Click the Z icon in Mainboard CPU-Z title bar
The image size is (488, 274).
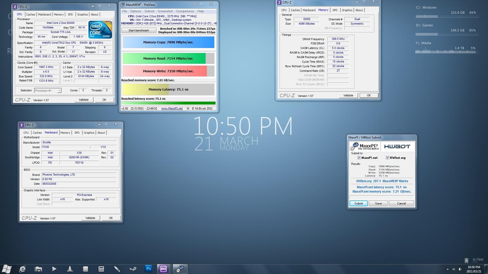tap(22, 125)
